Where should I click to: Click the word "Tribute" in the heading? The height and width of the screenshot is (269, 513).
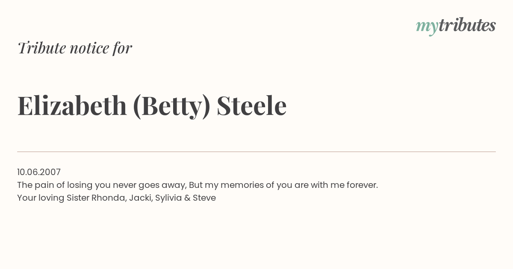point(42,48)
